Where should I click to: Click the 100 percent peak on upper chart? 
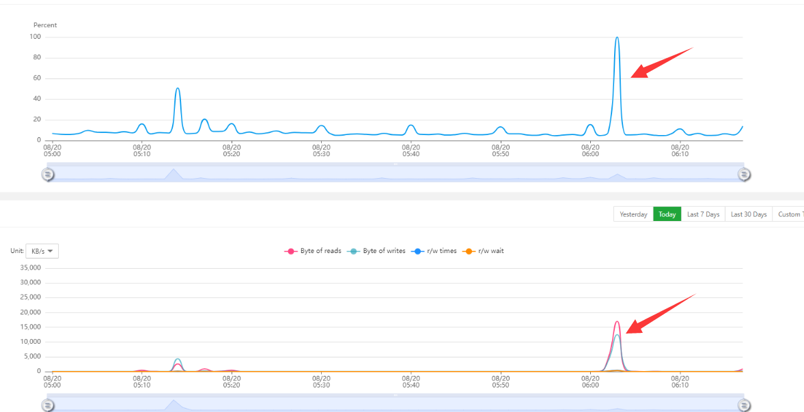617,38
